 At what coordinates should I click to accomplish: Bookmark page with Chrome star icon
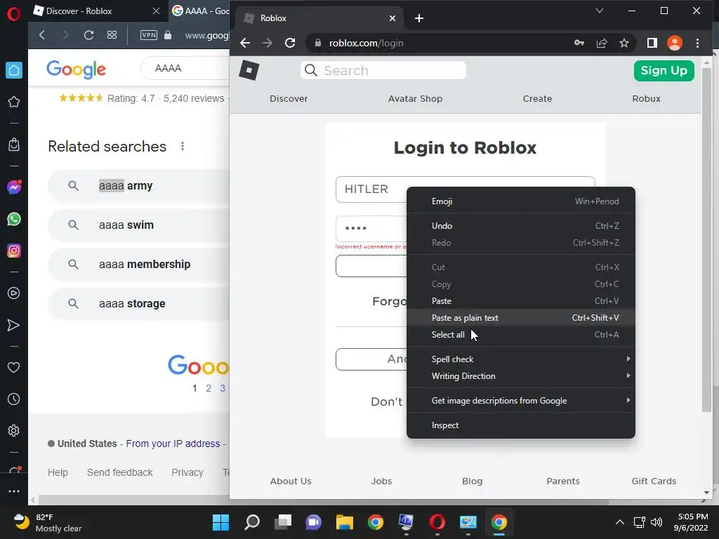[x=624, y=43]
